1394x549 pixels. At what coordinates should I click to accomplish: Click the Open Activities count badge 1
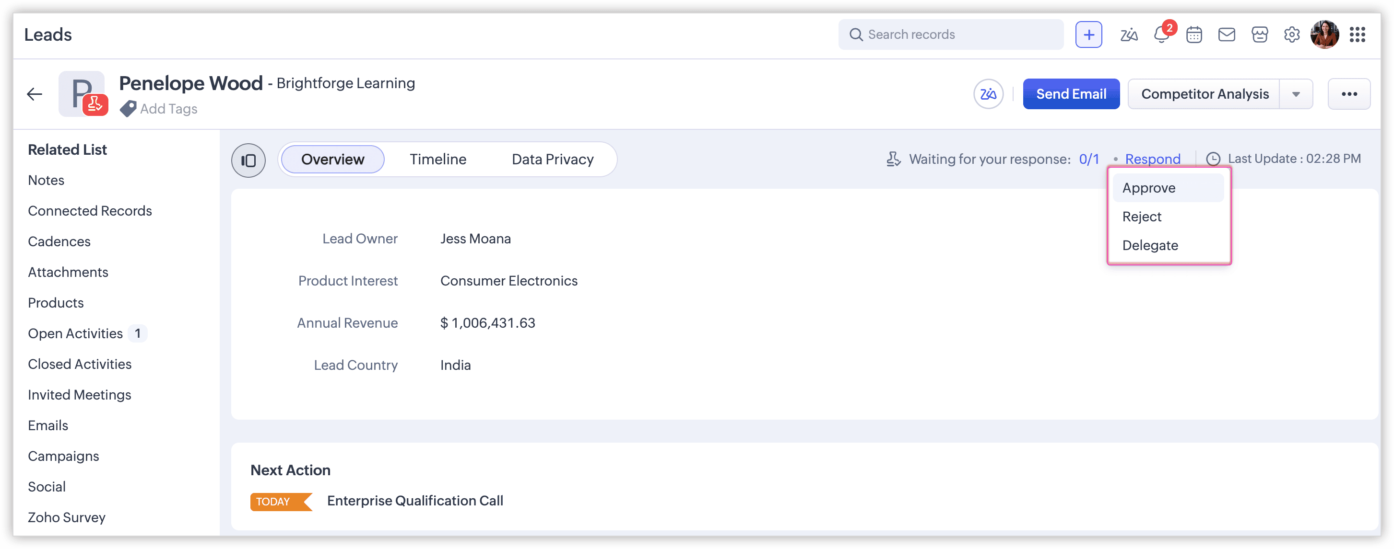[138, 334]
